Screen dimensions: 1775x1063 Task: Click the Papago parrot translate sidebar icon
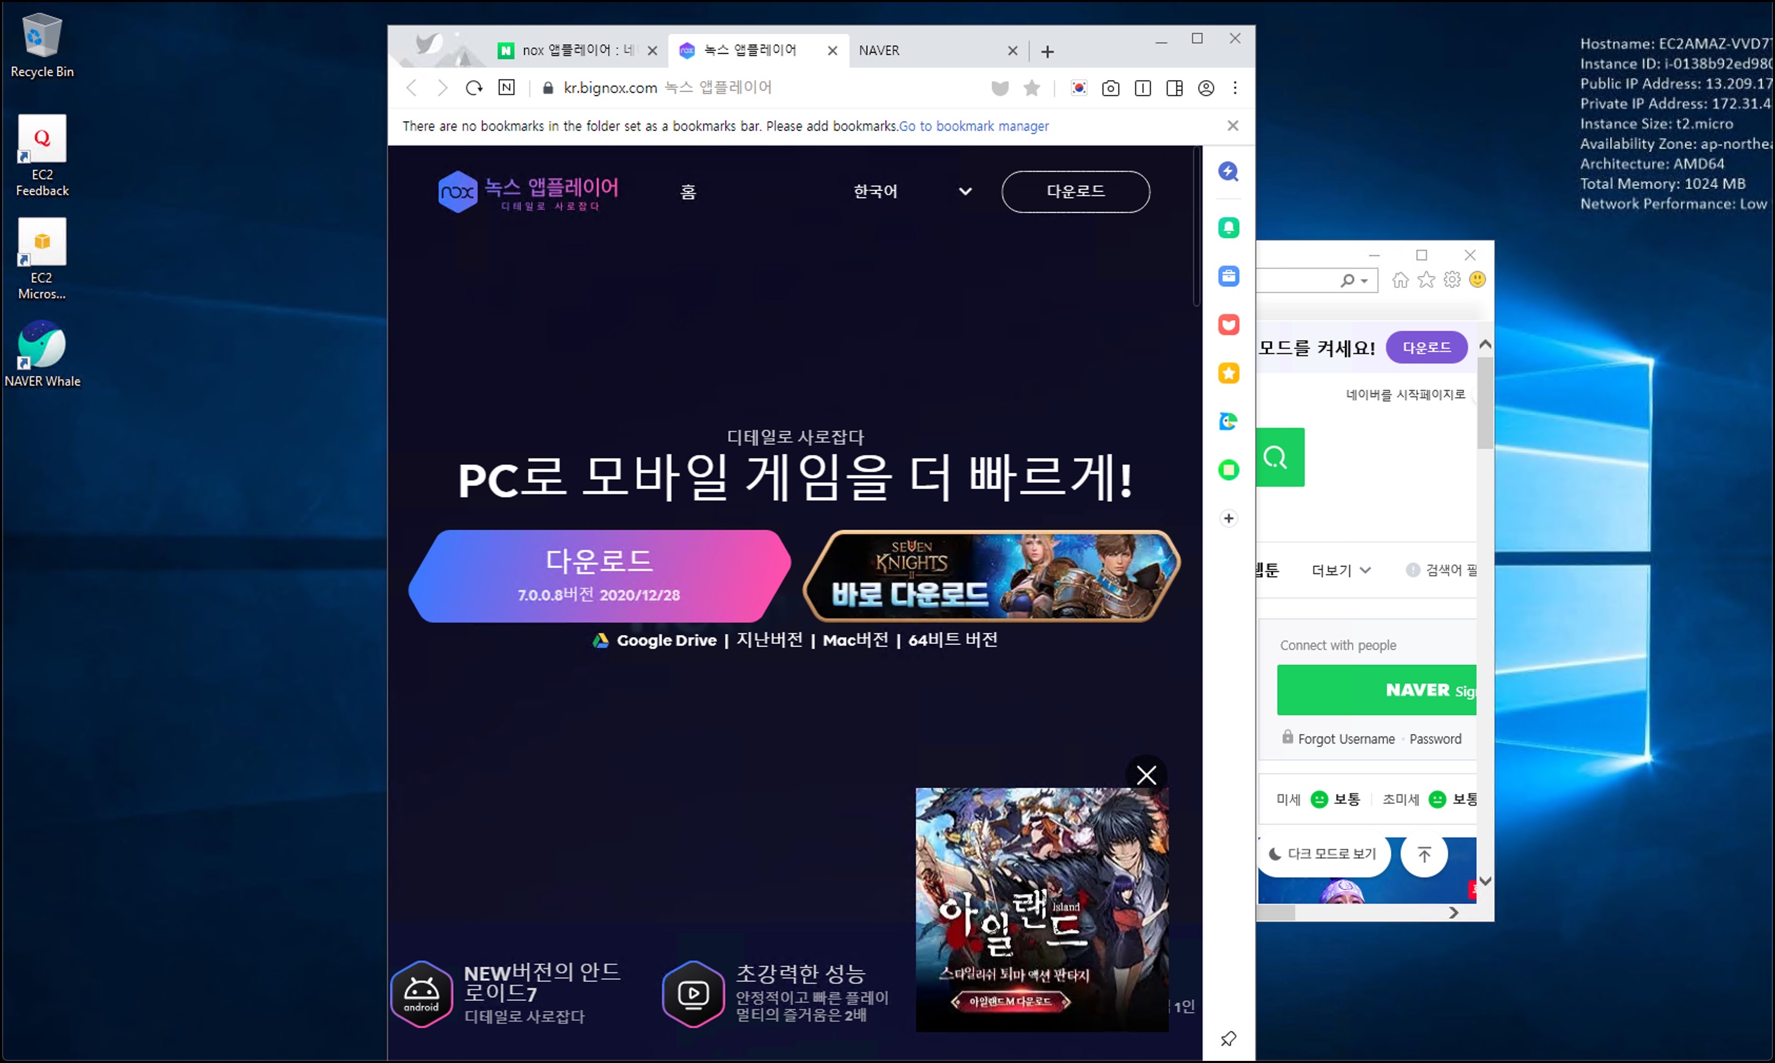[x=1228, y=421]
